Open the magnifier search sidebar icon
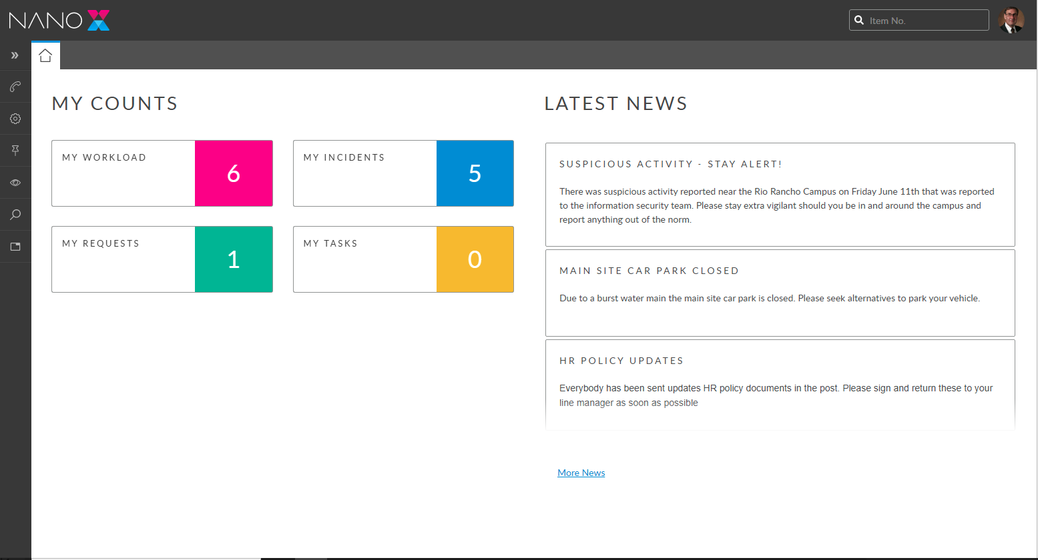This screenshot has width=1038, height=560. pyautogui.click(x=15, y=215)
